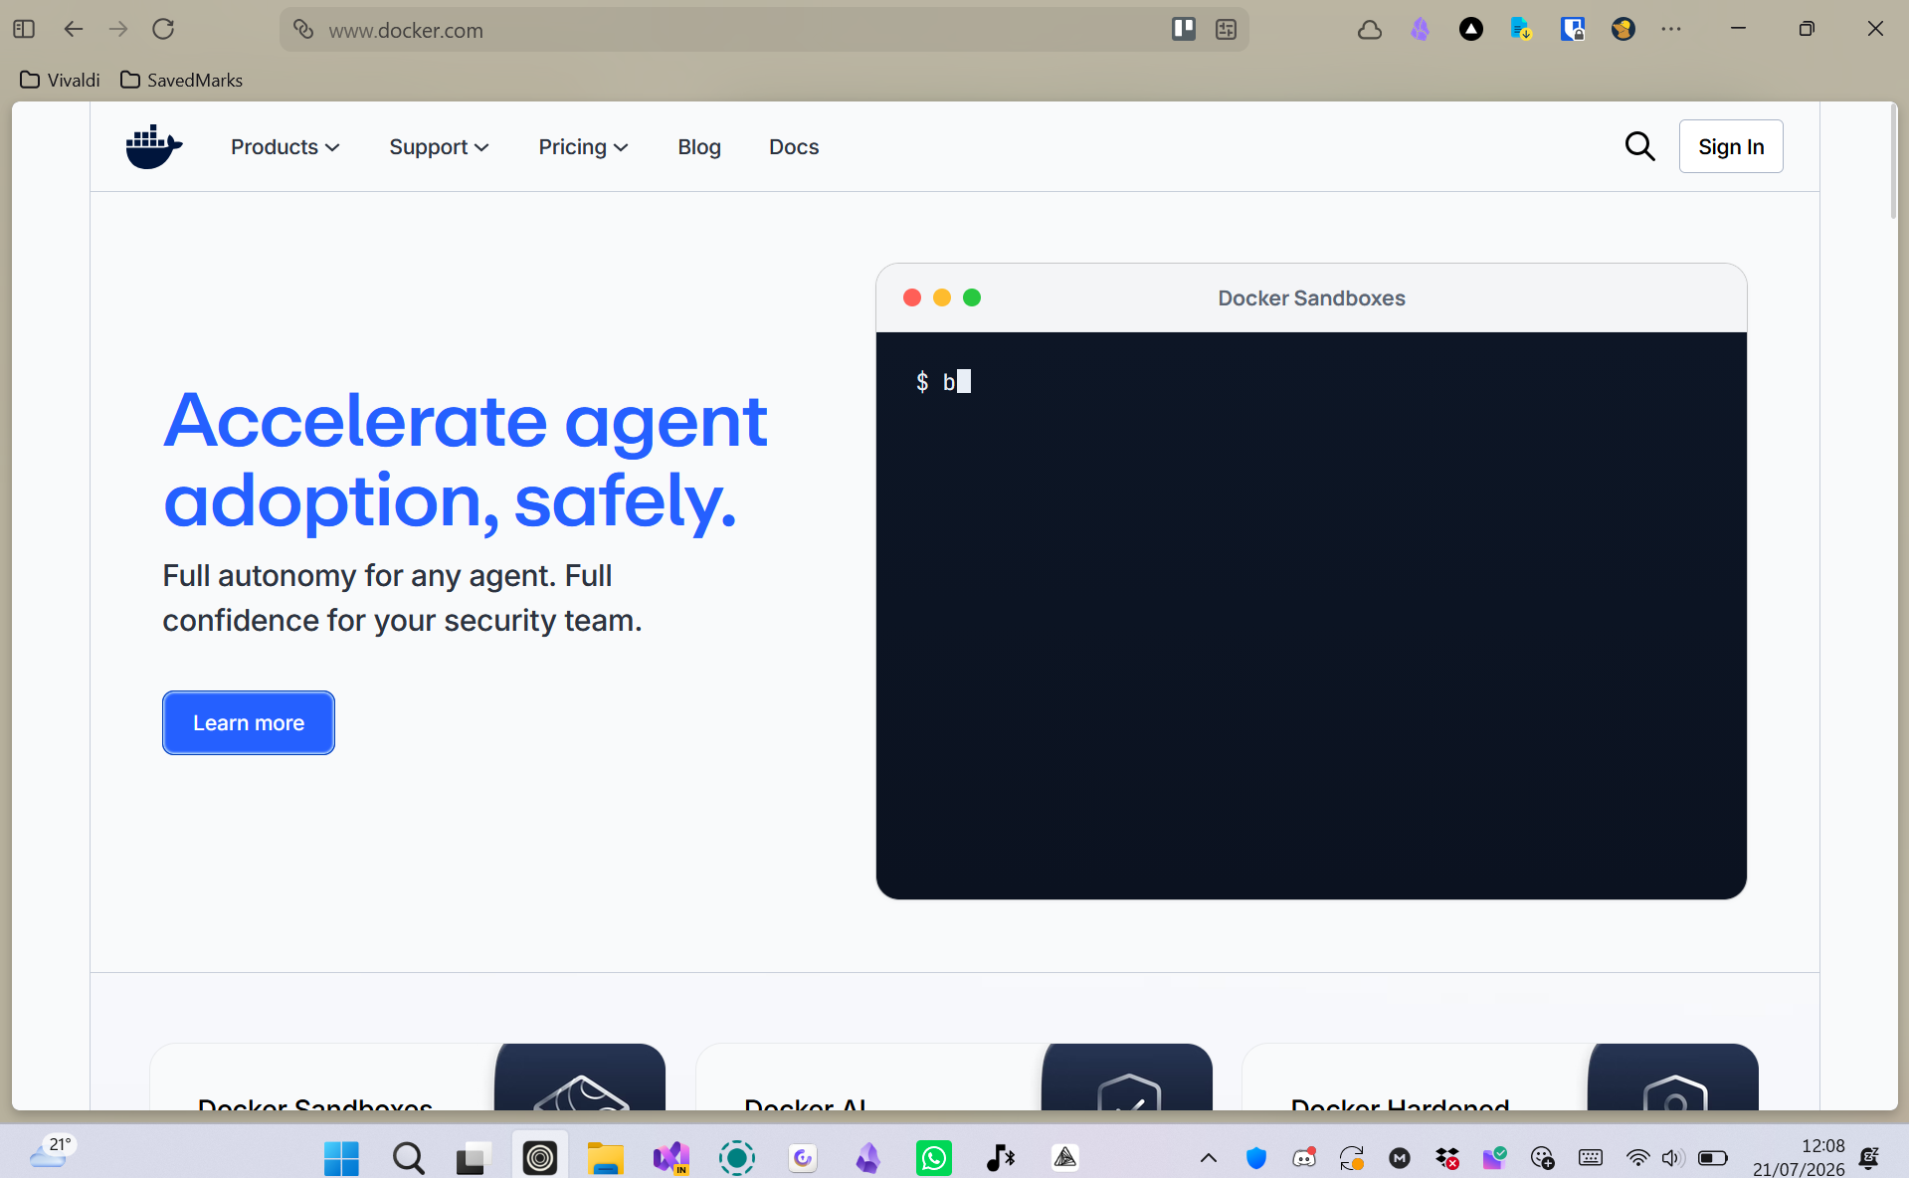Open the page settings sliders icon
Viewport: 1909px width, 1178px height.
tap(1226, 30)
